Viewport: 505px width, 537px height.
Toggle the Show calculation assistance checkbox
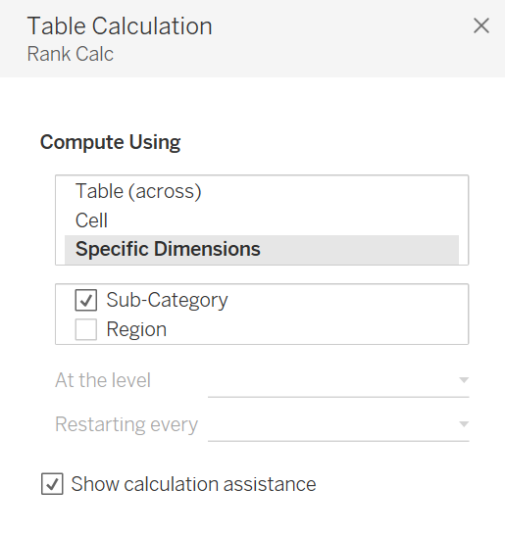pos(52,484)
